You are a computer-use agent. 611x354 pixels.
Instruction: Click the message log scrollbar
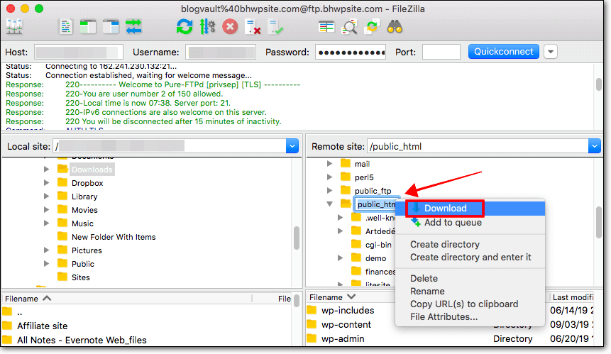[598, 84]
